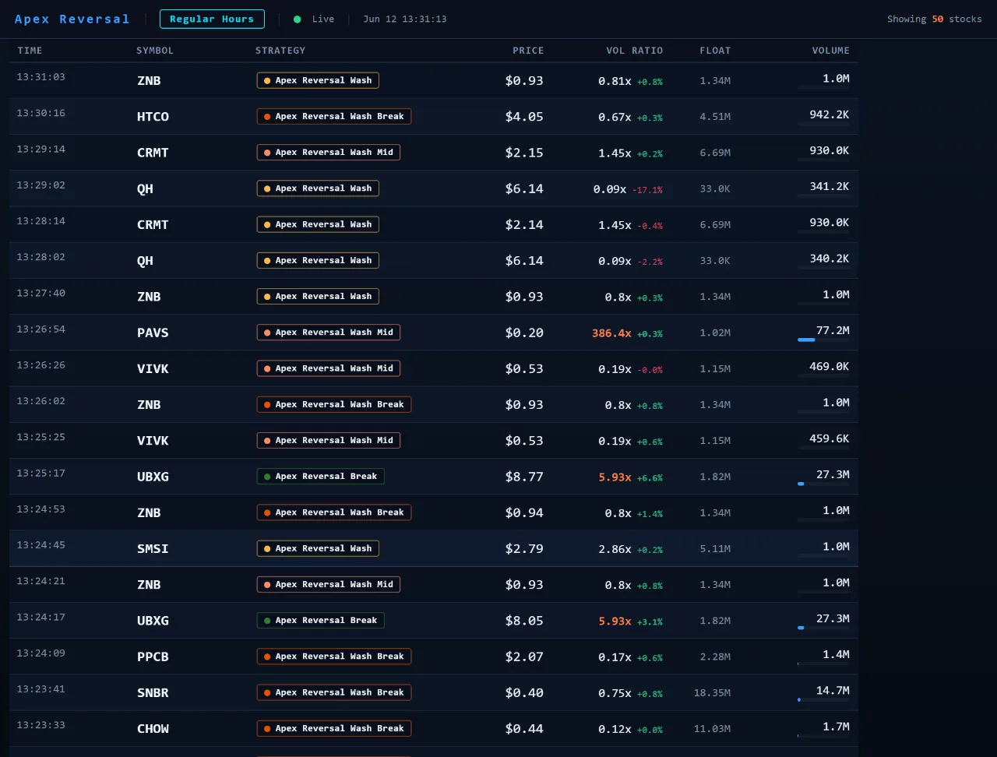The height and width of the screenshot is (757, 997).
Task: Click the Apex Reversal title
Action: [72, 19]
